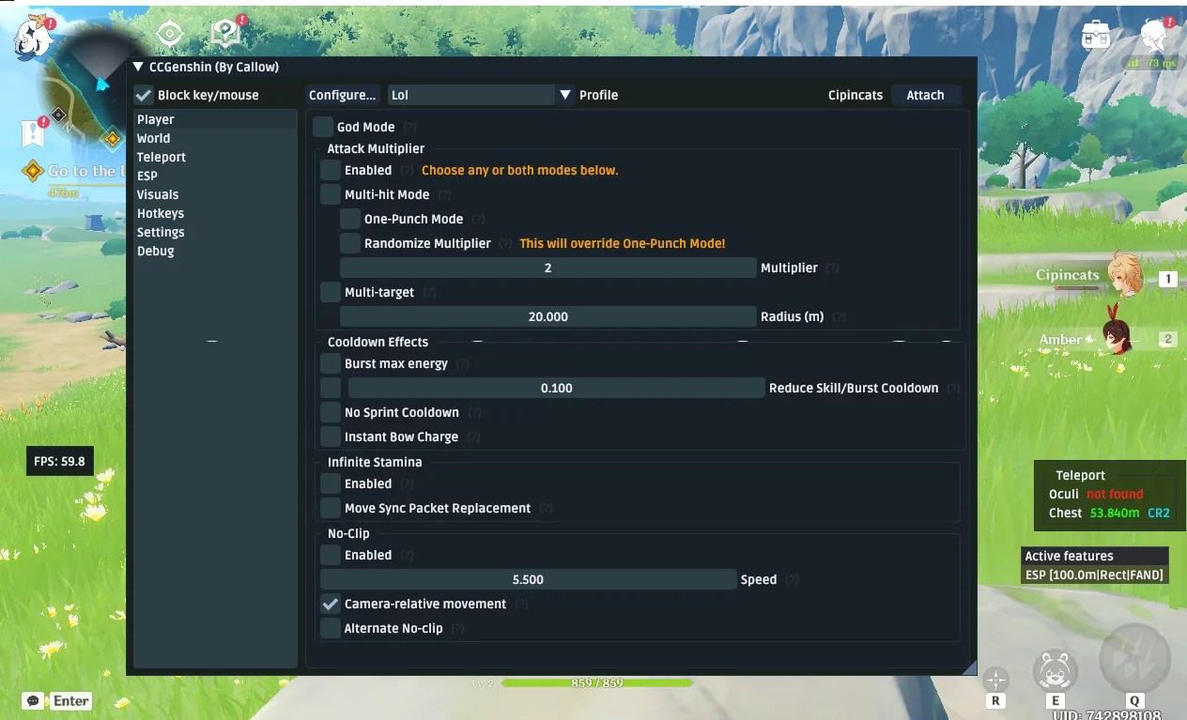1187x720 pixels.
Task: Click Multiplier help (?) marker
Action: click(831, 268)
